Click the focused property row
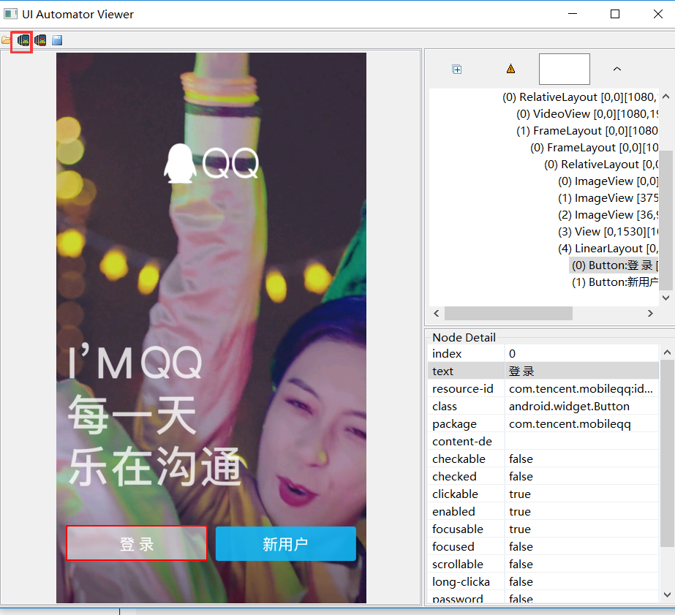 click(543, 546)
